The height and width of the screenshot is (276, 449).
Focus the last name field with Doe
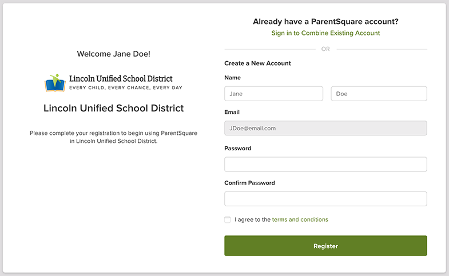(x=379, y=94)
